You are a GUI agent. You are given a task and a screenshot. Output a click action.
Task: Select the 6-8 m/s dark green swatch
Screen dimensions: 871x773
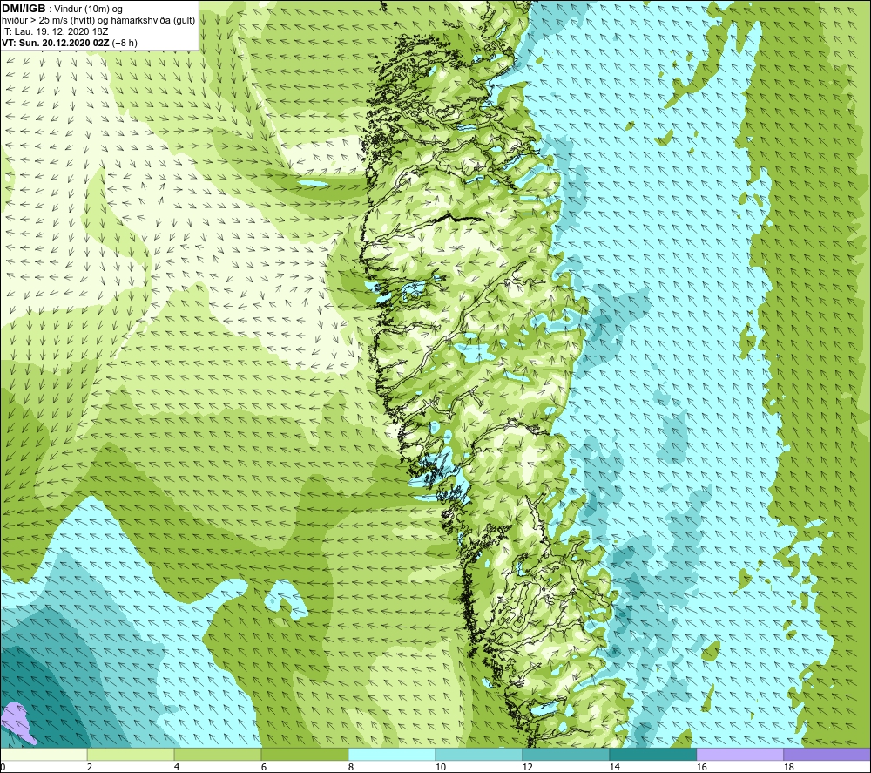point(304,754)
